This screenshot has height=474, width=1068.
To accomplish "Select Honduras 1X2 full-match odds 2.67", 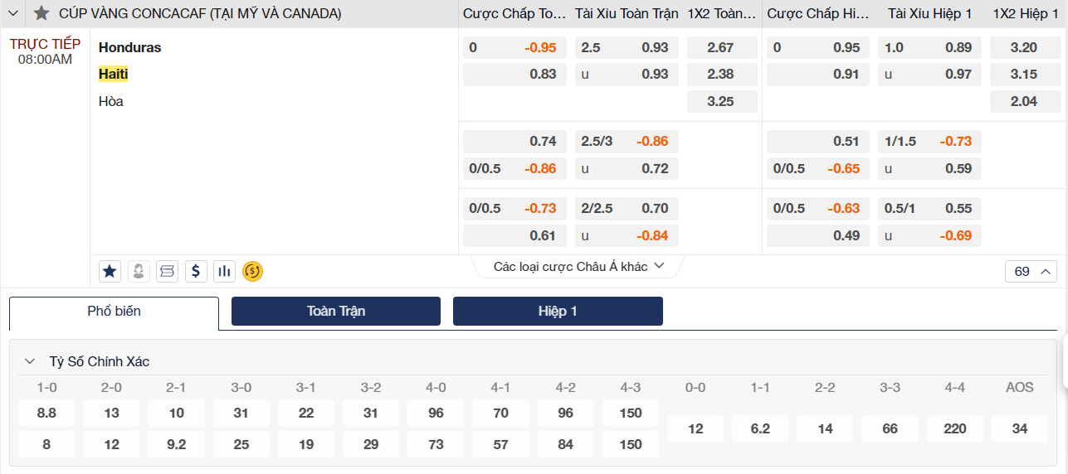I will 720,48.
